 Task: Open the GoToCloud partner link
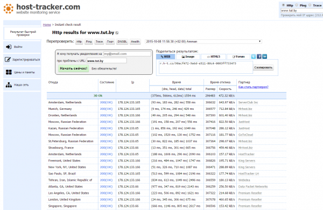point(245,135)
